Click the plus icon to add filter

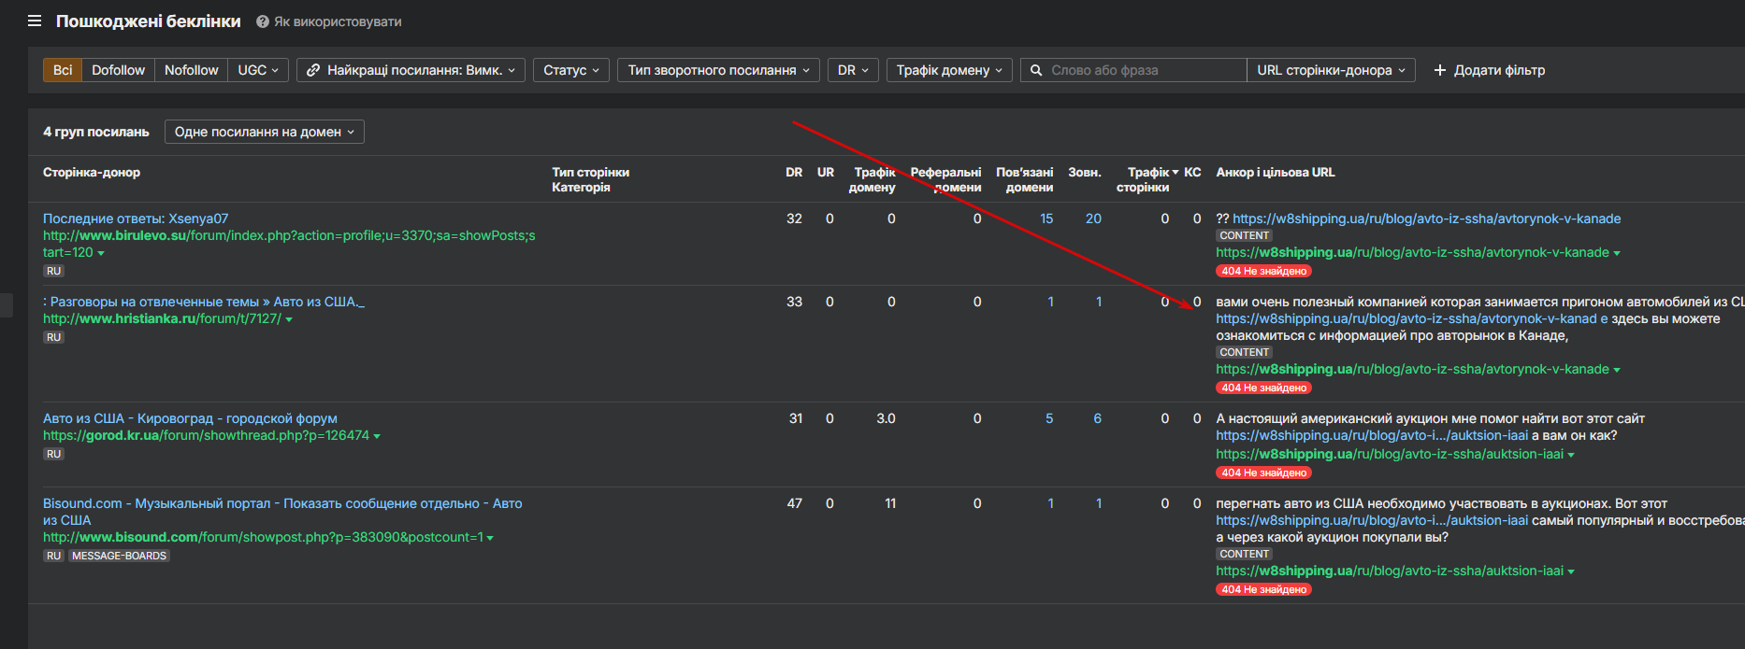point(1439,70)
